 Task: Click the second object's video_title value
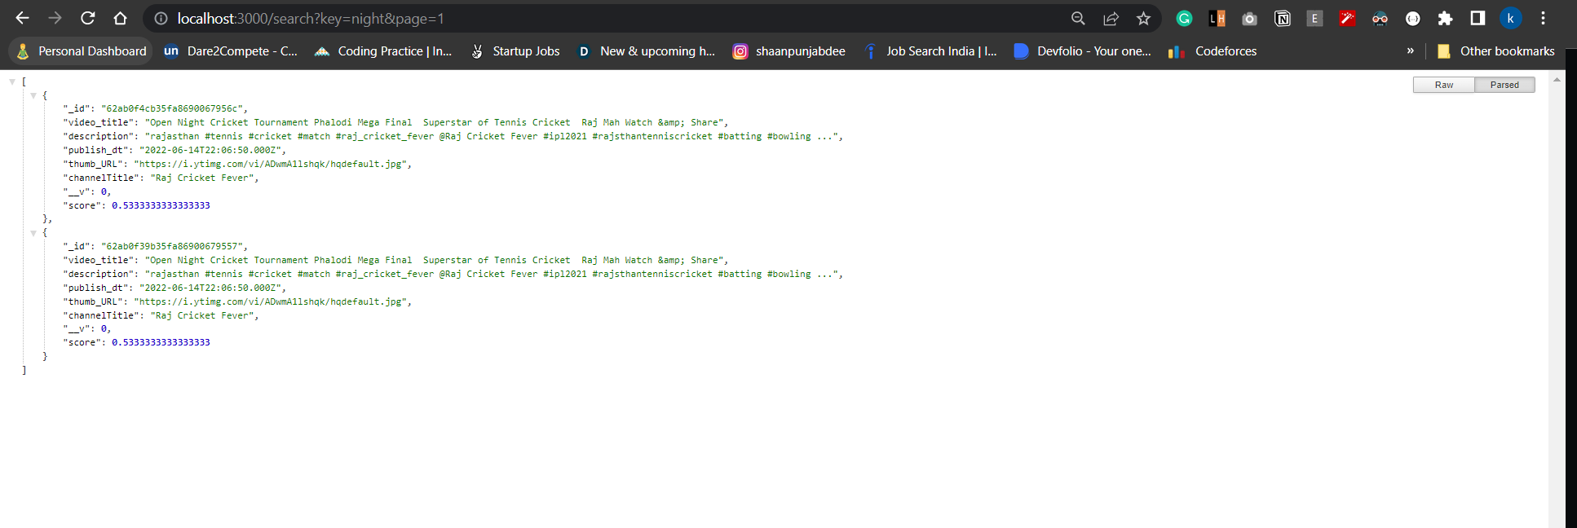(x=434, y=260)
